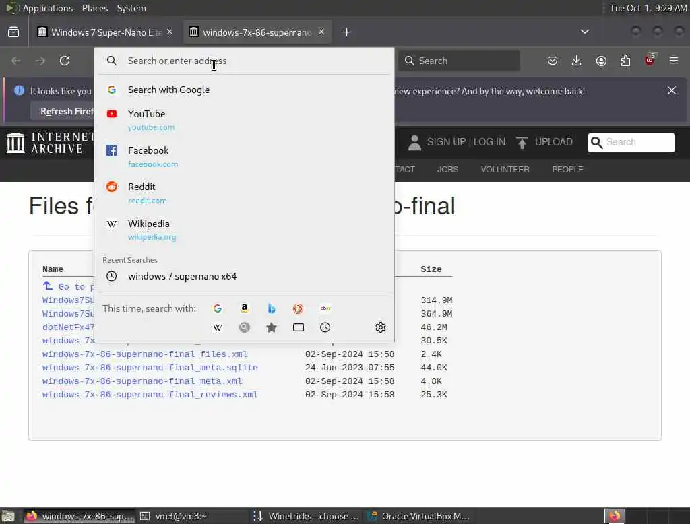Open Firefox View
Image resolution: width=690 pixels, height=524 pixels.
(x=13, y=32)
